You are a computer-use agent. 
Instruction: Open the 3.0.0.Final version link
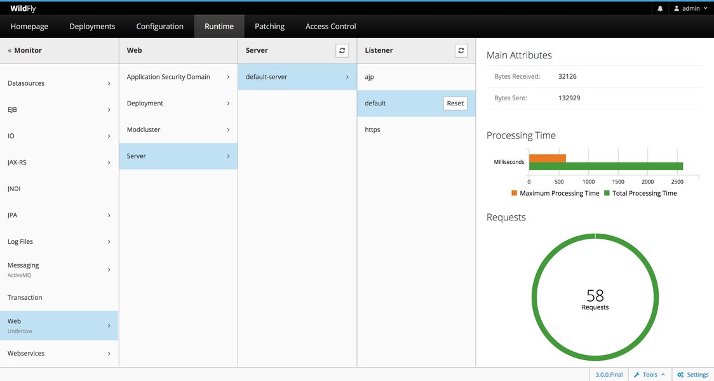tap(608, 374)
